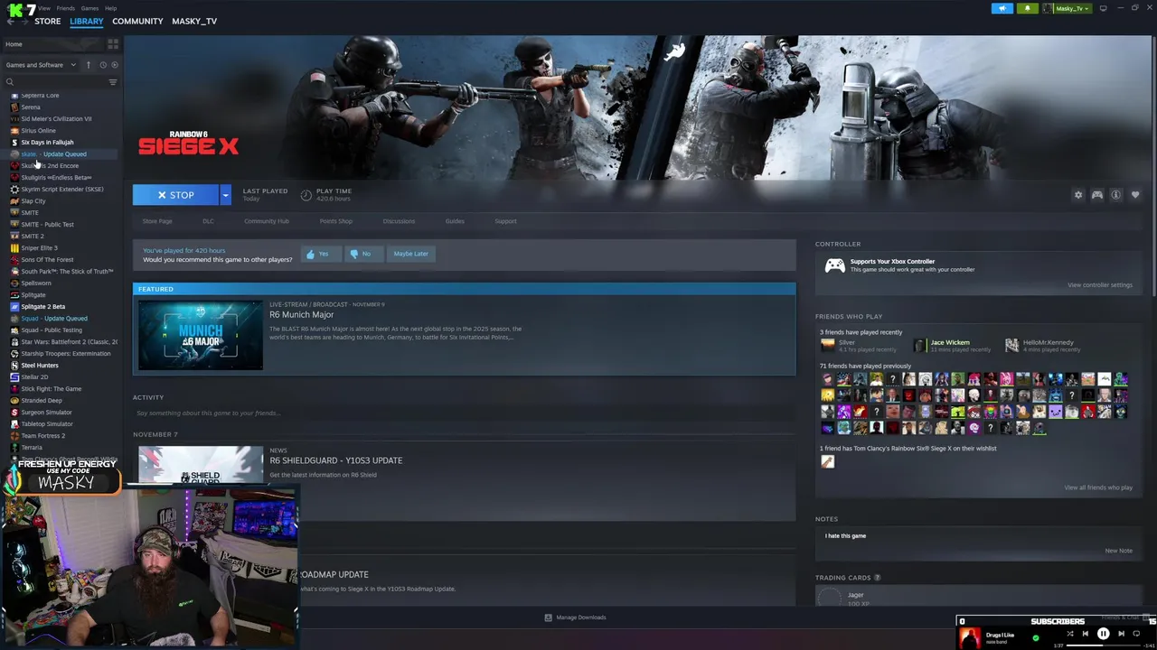Add Siege X to favorites heart icon
The width and height of the screenshot is (1157, 650).
pyautogui.click(x=1135, y=195)
